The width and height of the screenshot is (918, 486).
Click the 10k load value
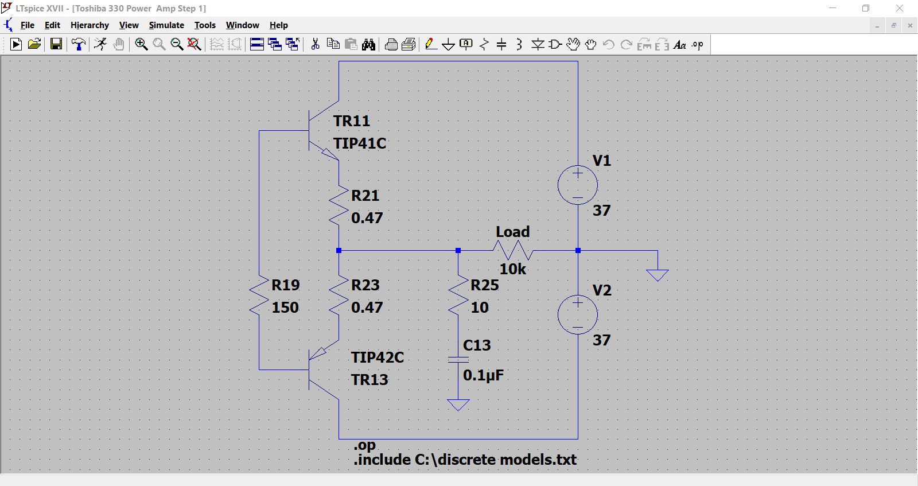point(513,269)
